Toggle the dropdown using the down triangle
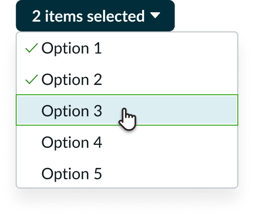Viewport: 254px width, 216px height. (155, 15)
